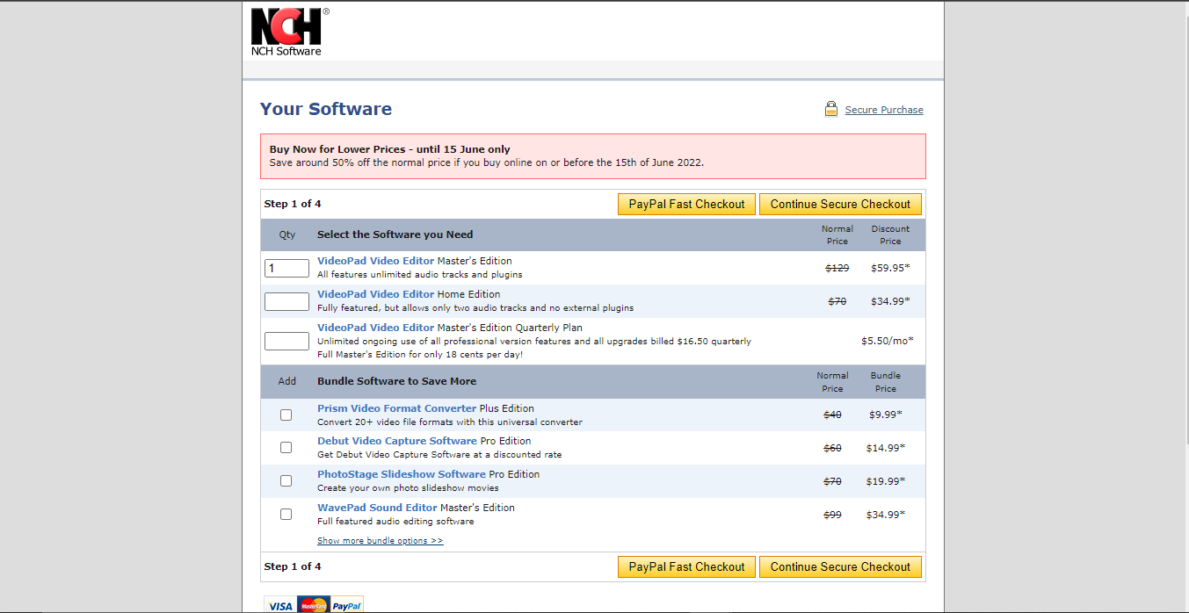
Task: Open WavePad Sound Editor link
Action: point(377,508)
